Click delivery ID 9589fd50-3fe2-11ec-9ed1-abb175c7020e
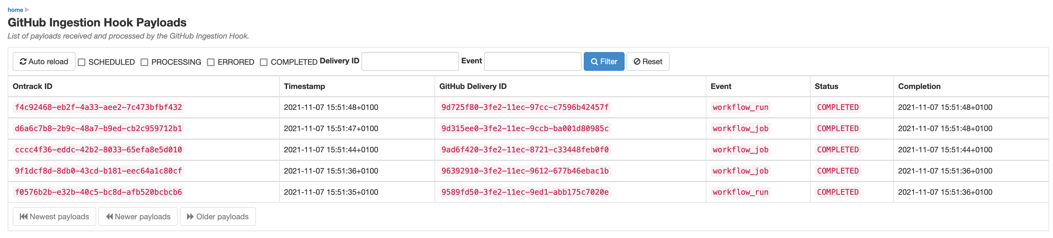The image size is (1053, 238). pos(525,192)
